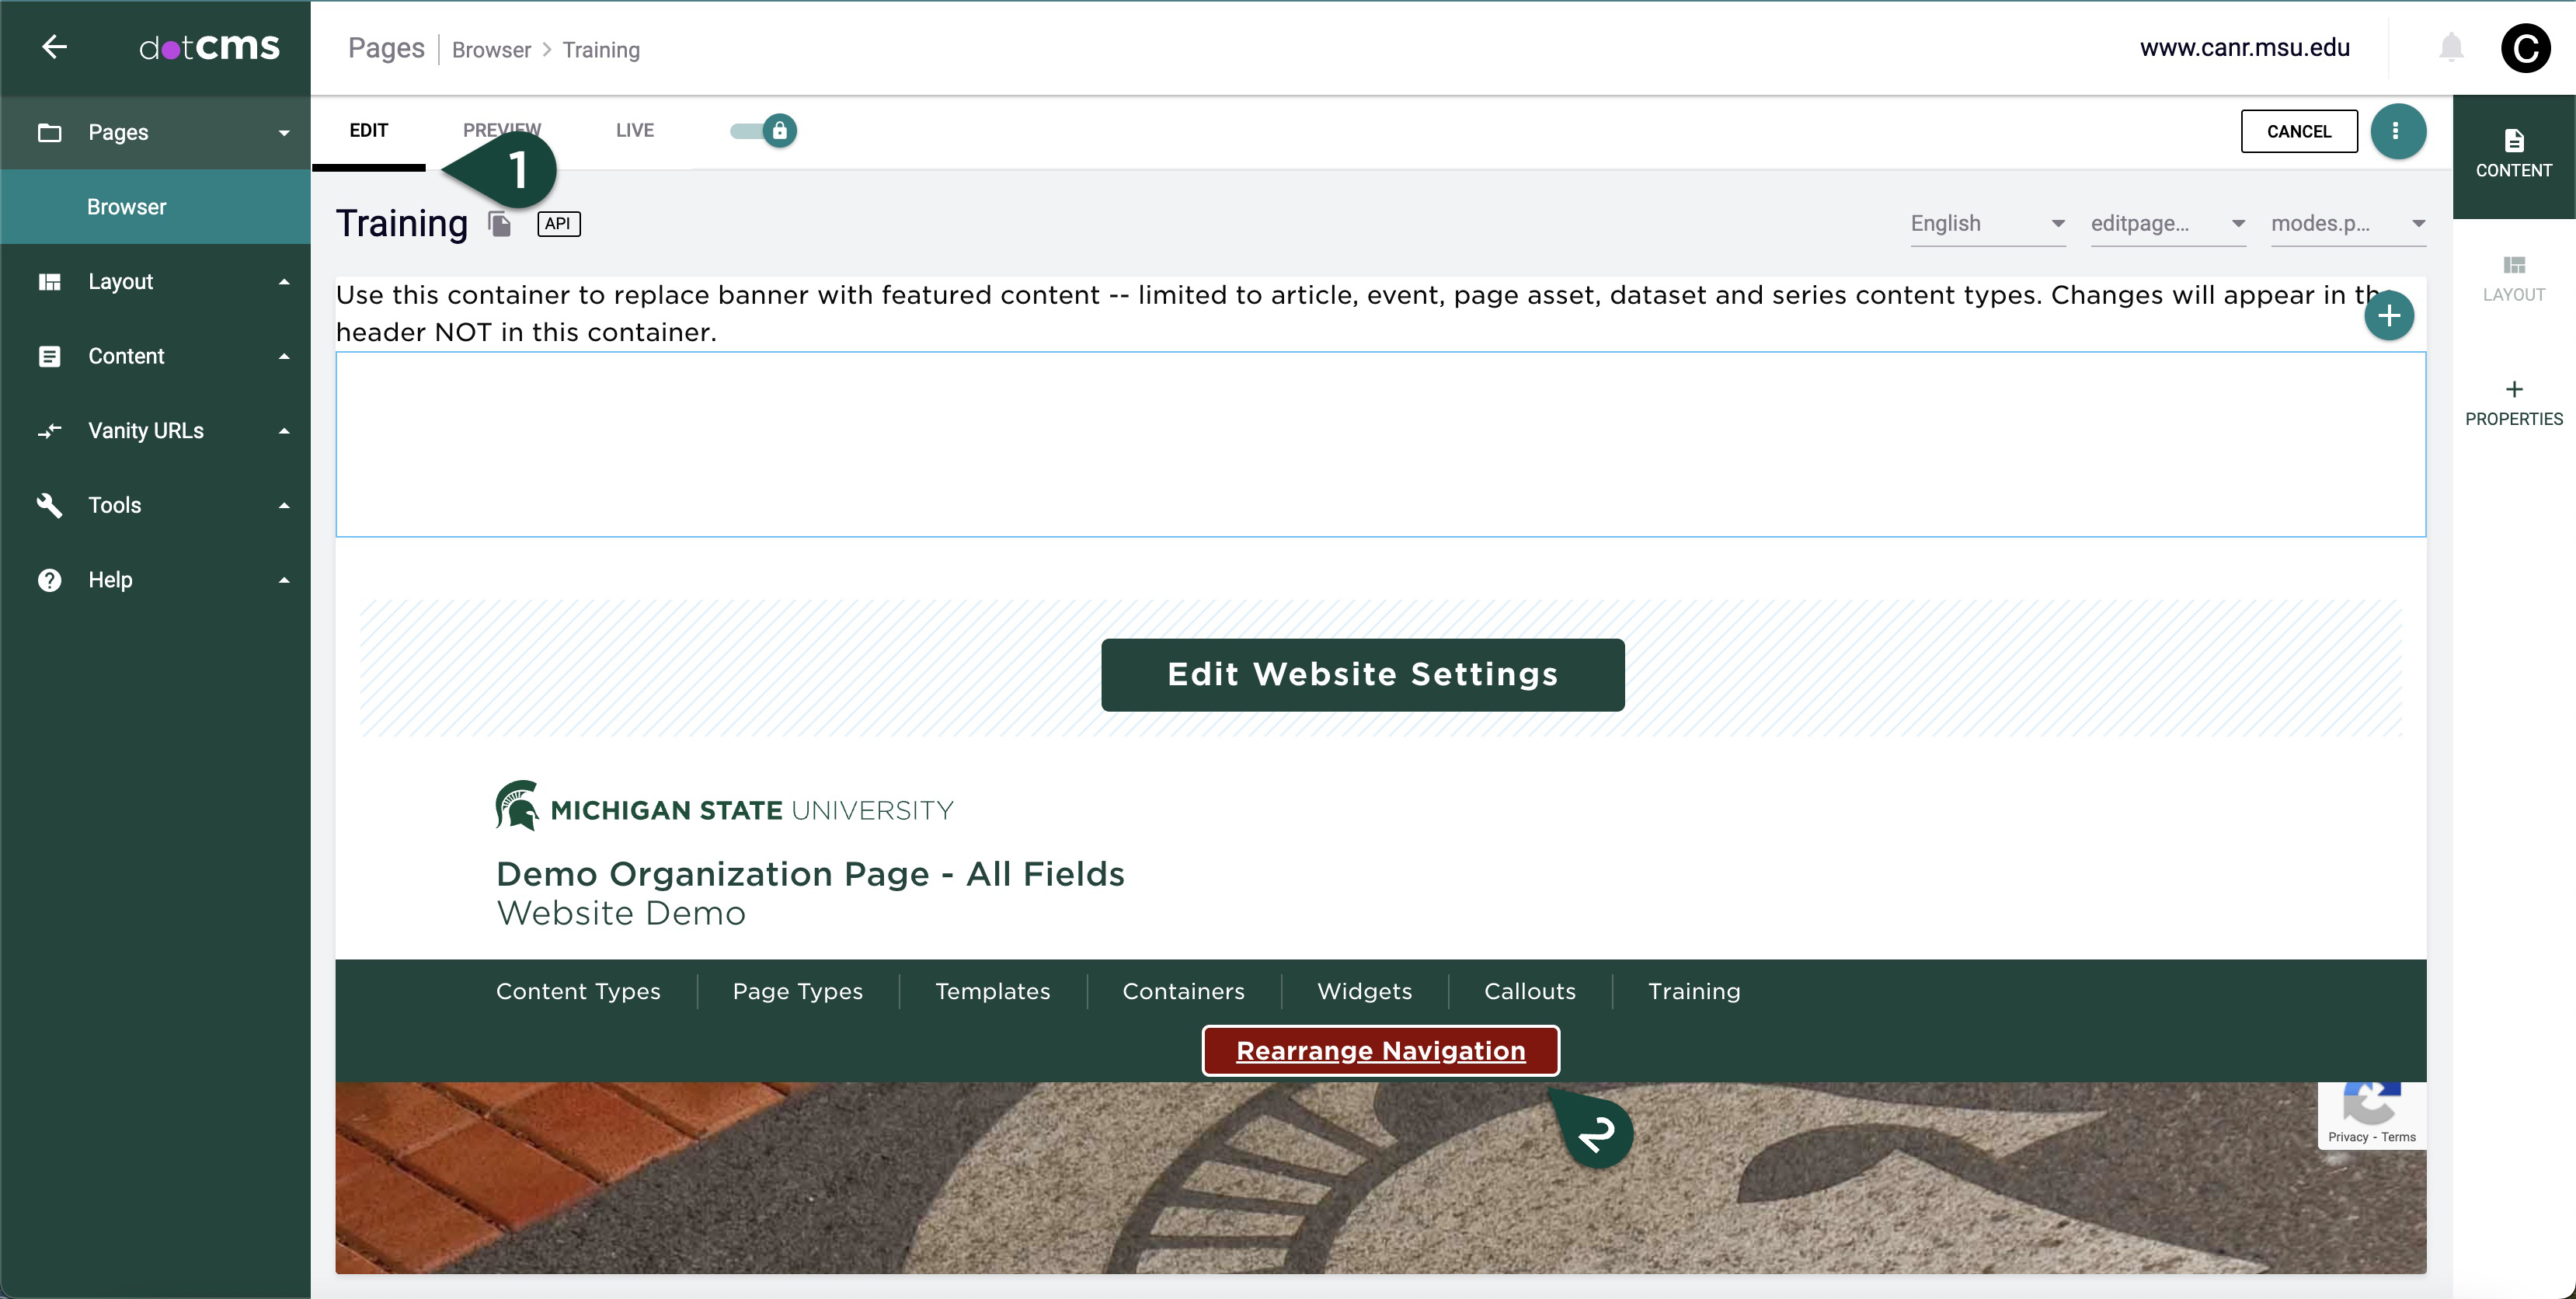Toggle the Live mode switch

tap(761, 131)
